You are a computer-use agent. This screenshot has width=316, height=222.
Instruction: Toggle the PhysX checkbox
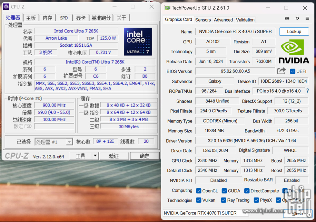[256, 200]
